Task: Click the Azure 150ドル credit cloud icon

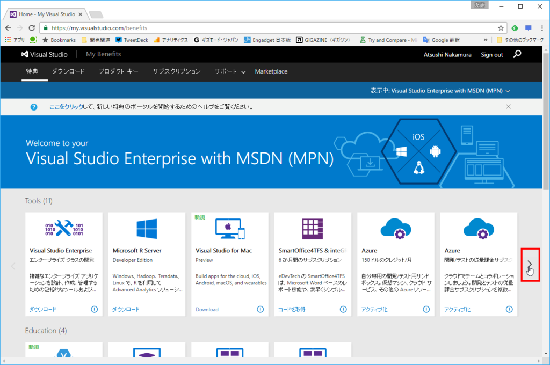Action: [x=396, y=229]
